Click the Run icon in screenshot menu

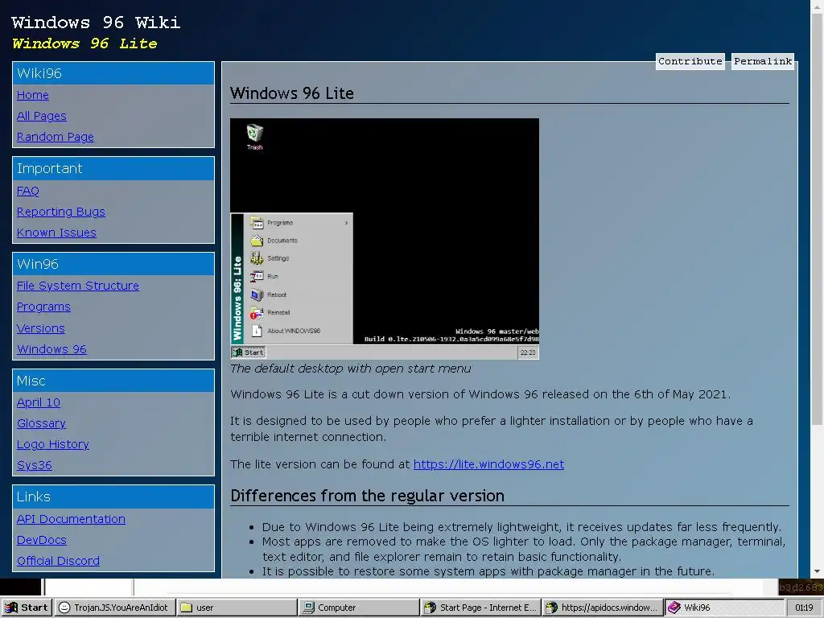point(257,277)
